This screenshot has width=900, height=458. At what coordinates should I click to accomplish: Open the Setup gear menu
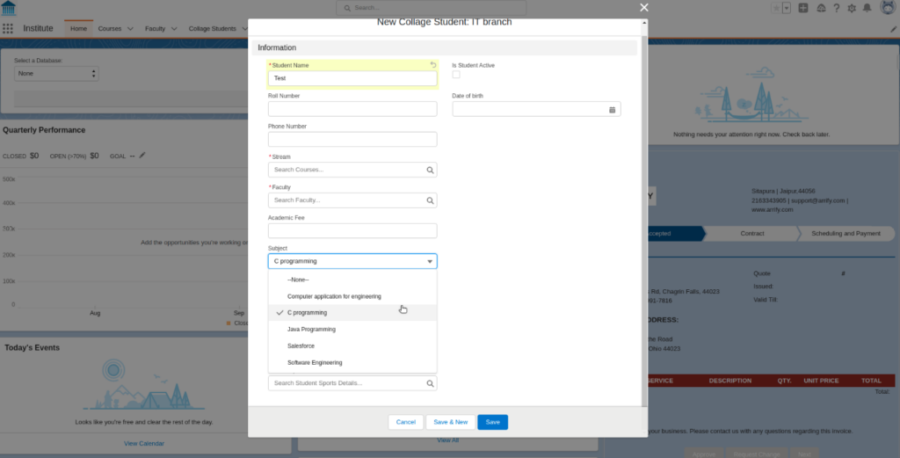850,8
